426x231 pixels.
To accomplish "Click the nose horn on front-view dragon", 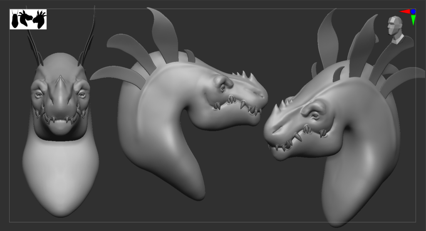I will click(x=61, y=80).
